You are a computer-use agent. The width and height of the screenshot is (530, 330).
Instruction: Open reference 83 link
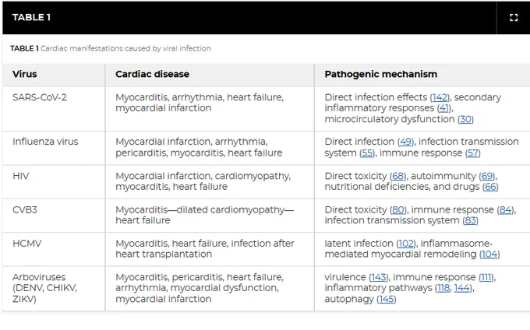(x=471, y=221)
